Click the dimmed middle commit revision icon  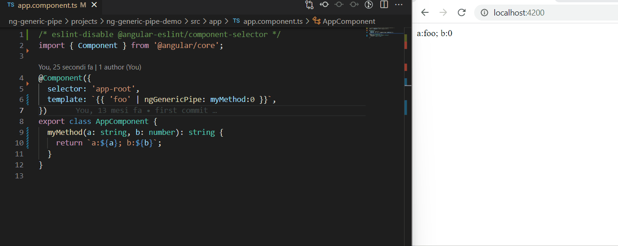pyautogui.click(x=339, y=5)
